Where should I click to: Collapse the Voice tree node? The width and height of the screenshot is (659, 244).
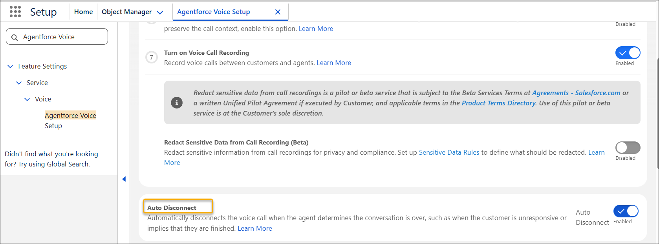tap(27, 99)
